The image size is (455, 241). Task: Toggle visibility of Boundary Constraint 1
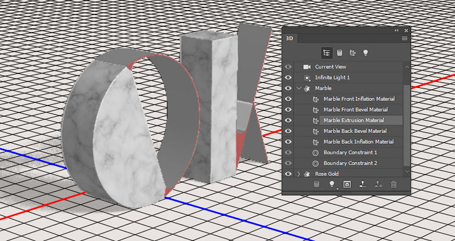(288, 153)
